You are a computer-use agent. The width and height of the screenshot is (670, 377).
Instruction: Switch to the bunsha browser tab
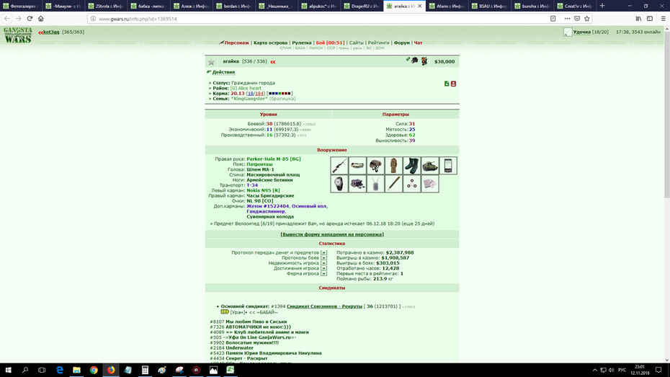pos(532,6)
